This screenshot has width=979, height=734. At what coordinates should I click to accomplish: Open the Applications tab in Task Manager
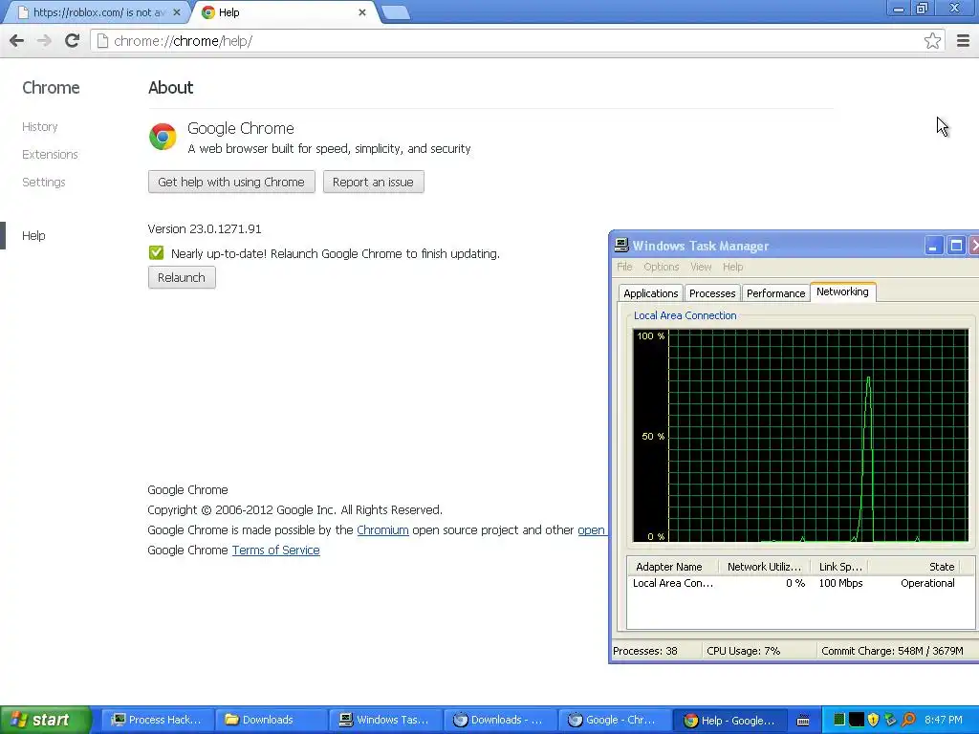pyautogui.click(x=650, y=293)
